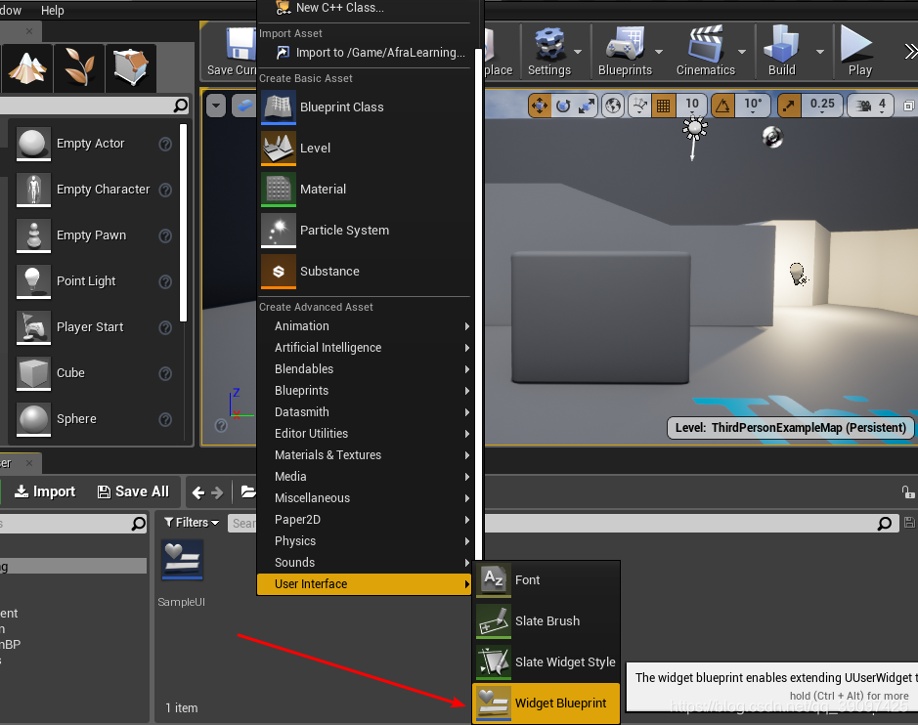
Task: Open the Cinematics clapperboard icon
Action: point(706,45)
